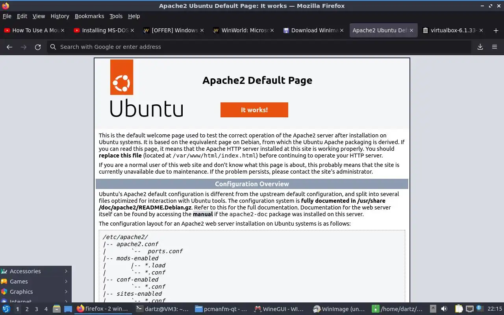This screenshot has width=504, height=315.
Task: Open the Help menu
Action: pos(134,16)
